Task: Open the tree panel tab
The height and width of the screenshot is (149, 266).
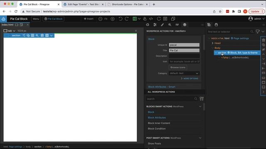Action: point(209,25)
